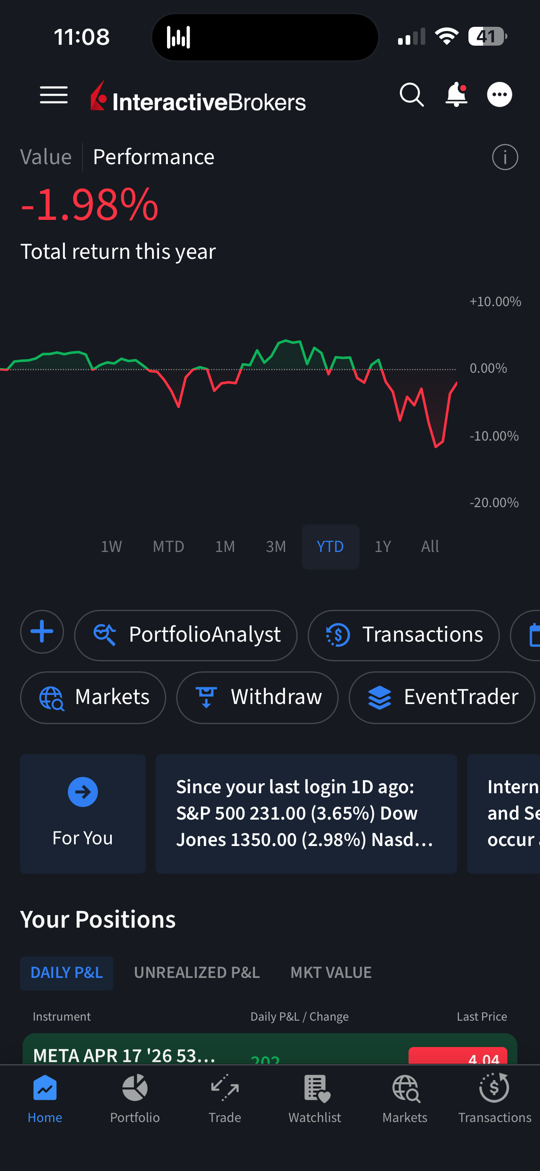Select the 1Y chart range

pos(383,547)
